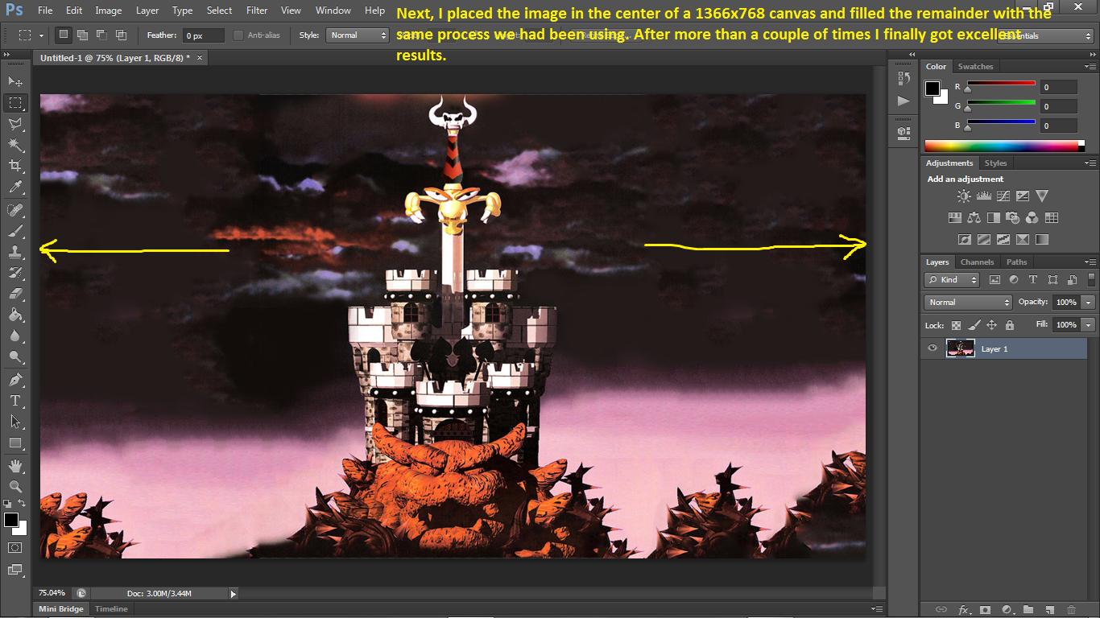1100x618 pixels.
Task: Select the Rectangle shape tool
Action: click(x=15, y=443)
